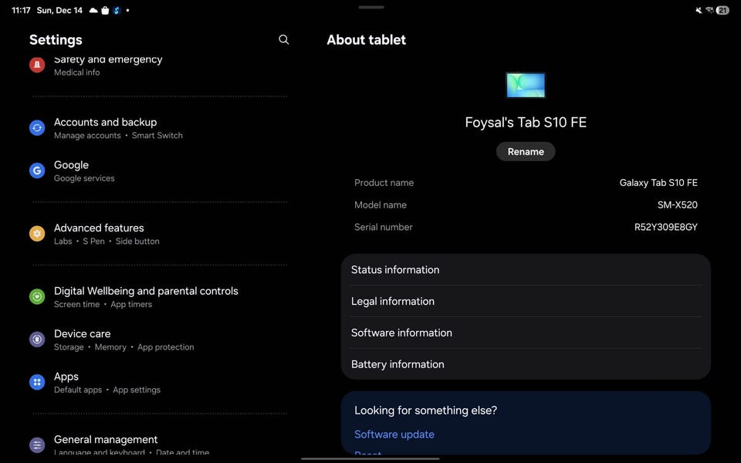Open the Software update link
Image resolution: width=741 pixels, height=463 pixels.
[394, 434]
